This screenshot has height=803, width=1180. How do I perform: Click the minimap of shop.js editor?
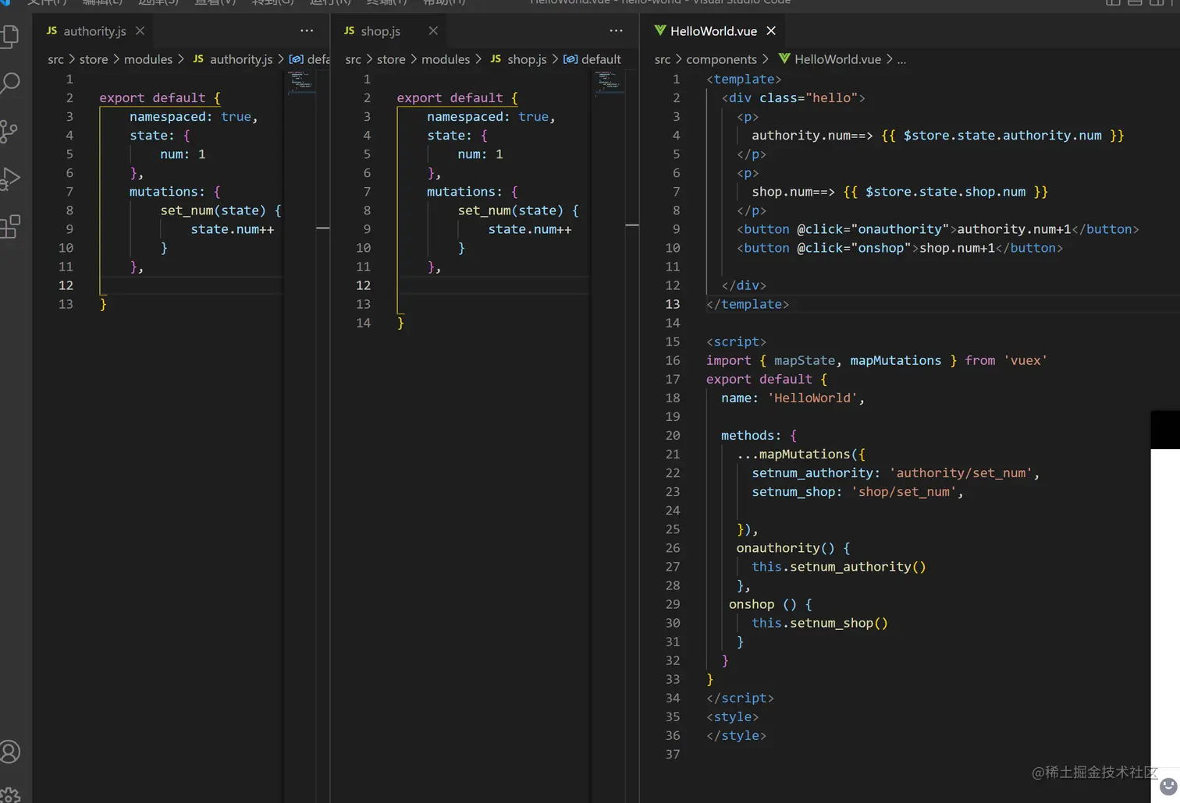click(609, 82)
